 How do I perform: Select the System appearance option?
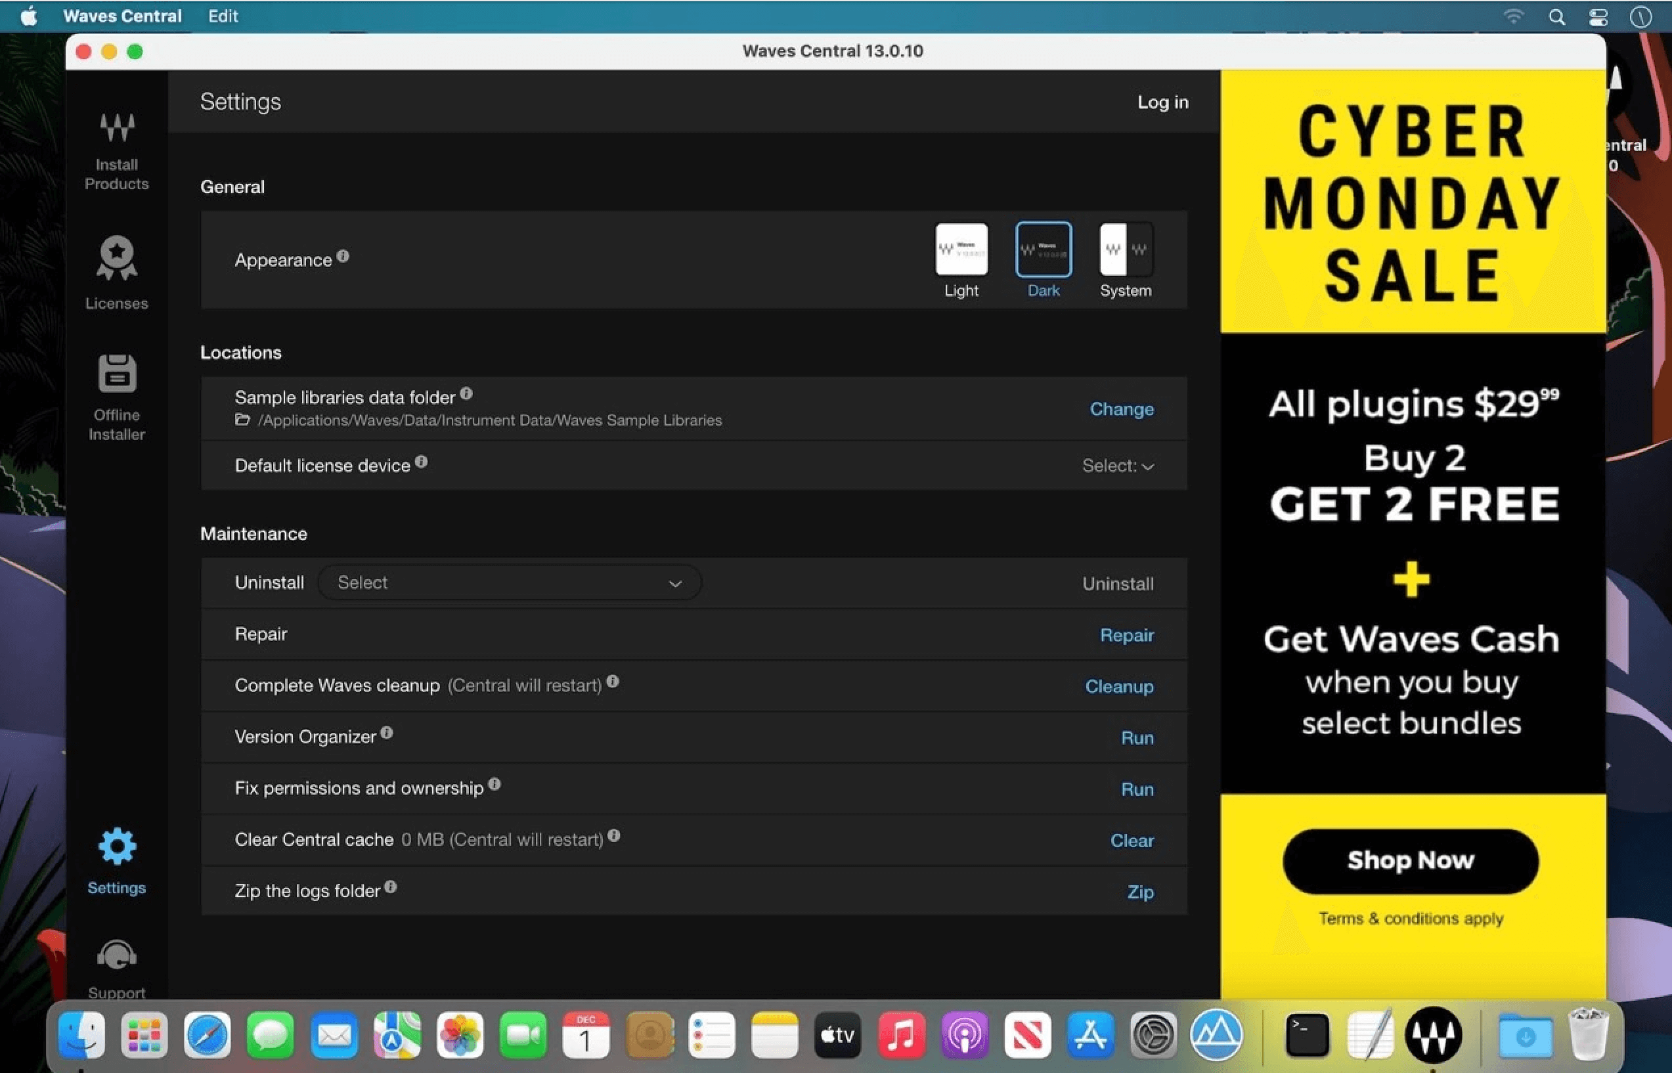coord(1125,261)
